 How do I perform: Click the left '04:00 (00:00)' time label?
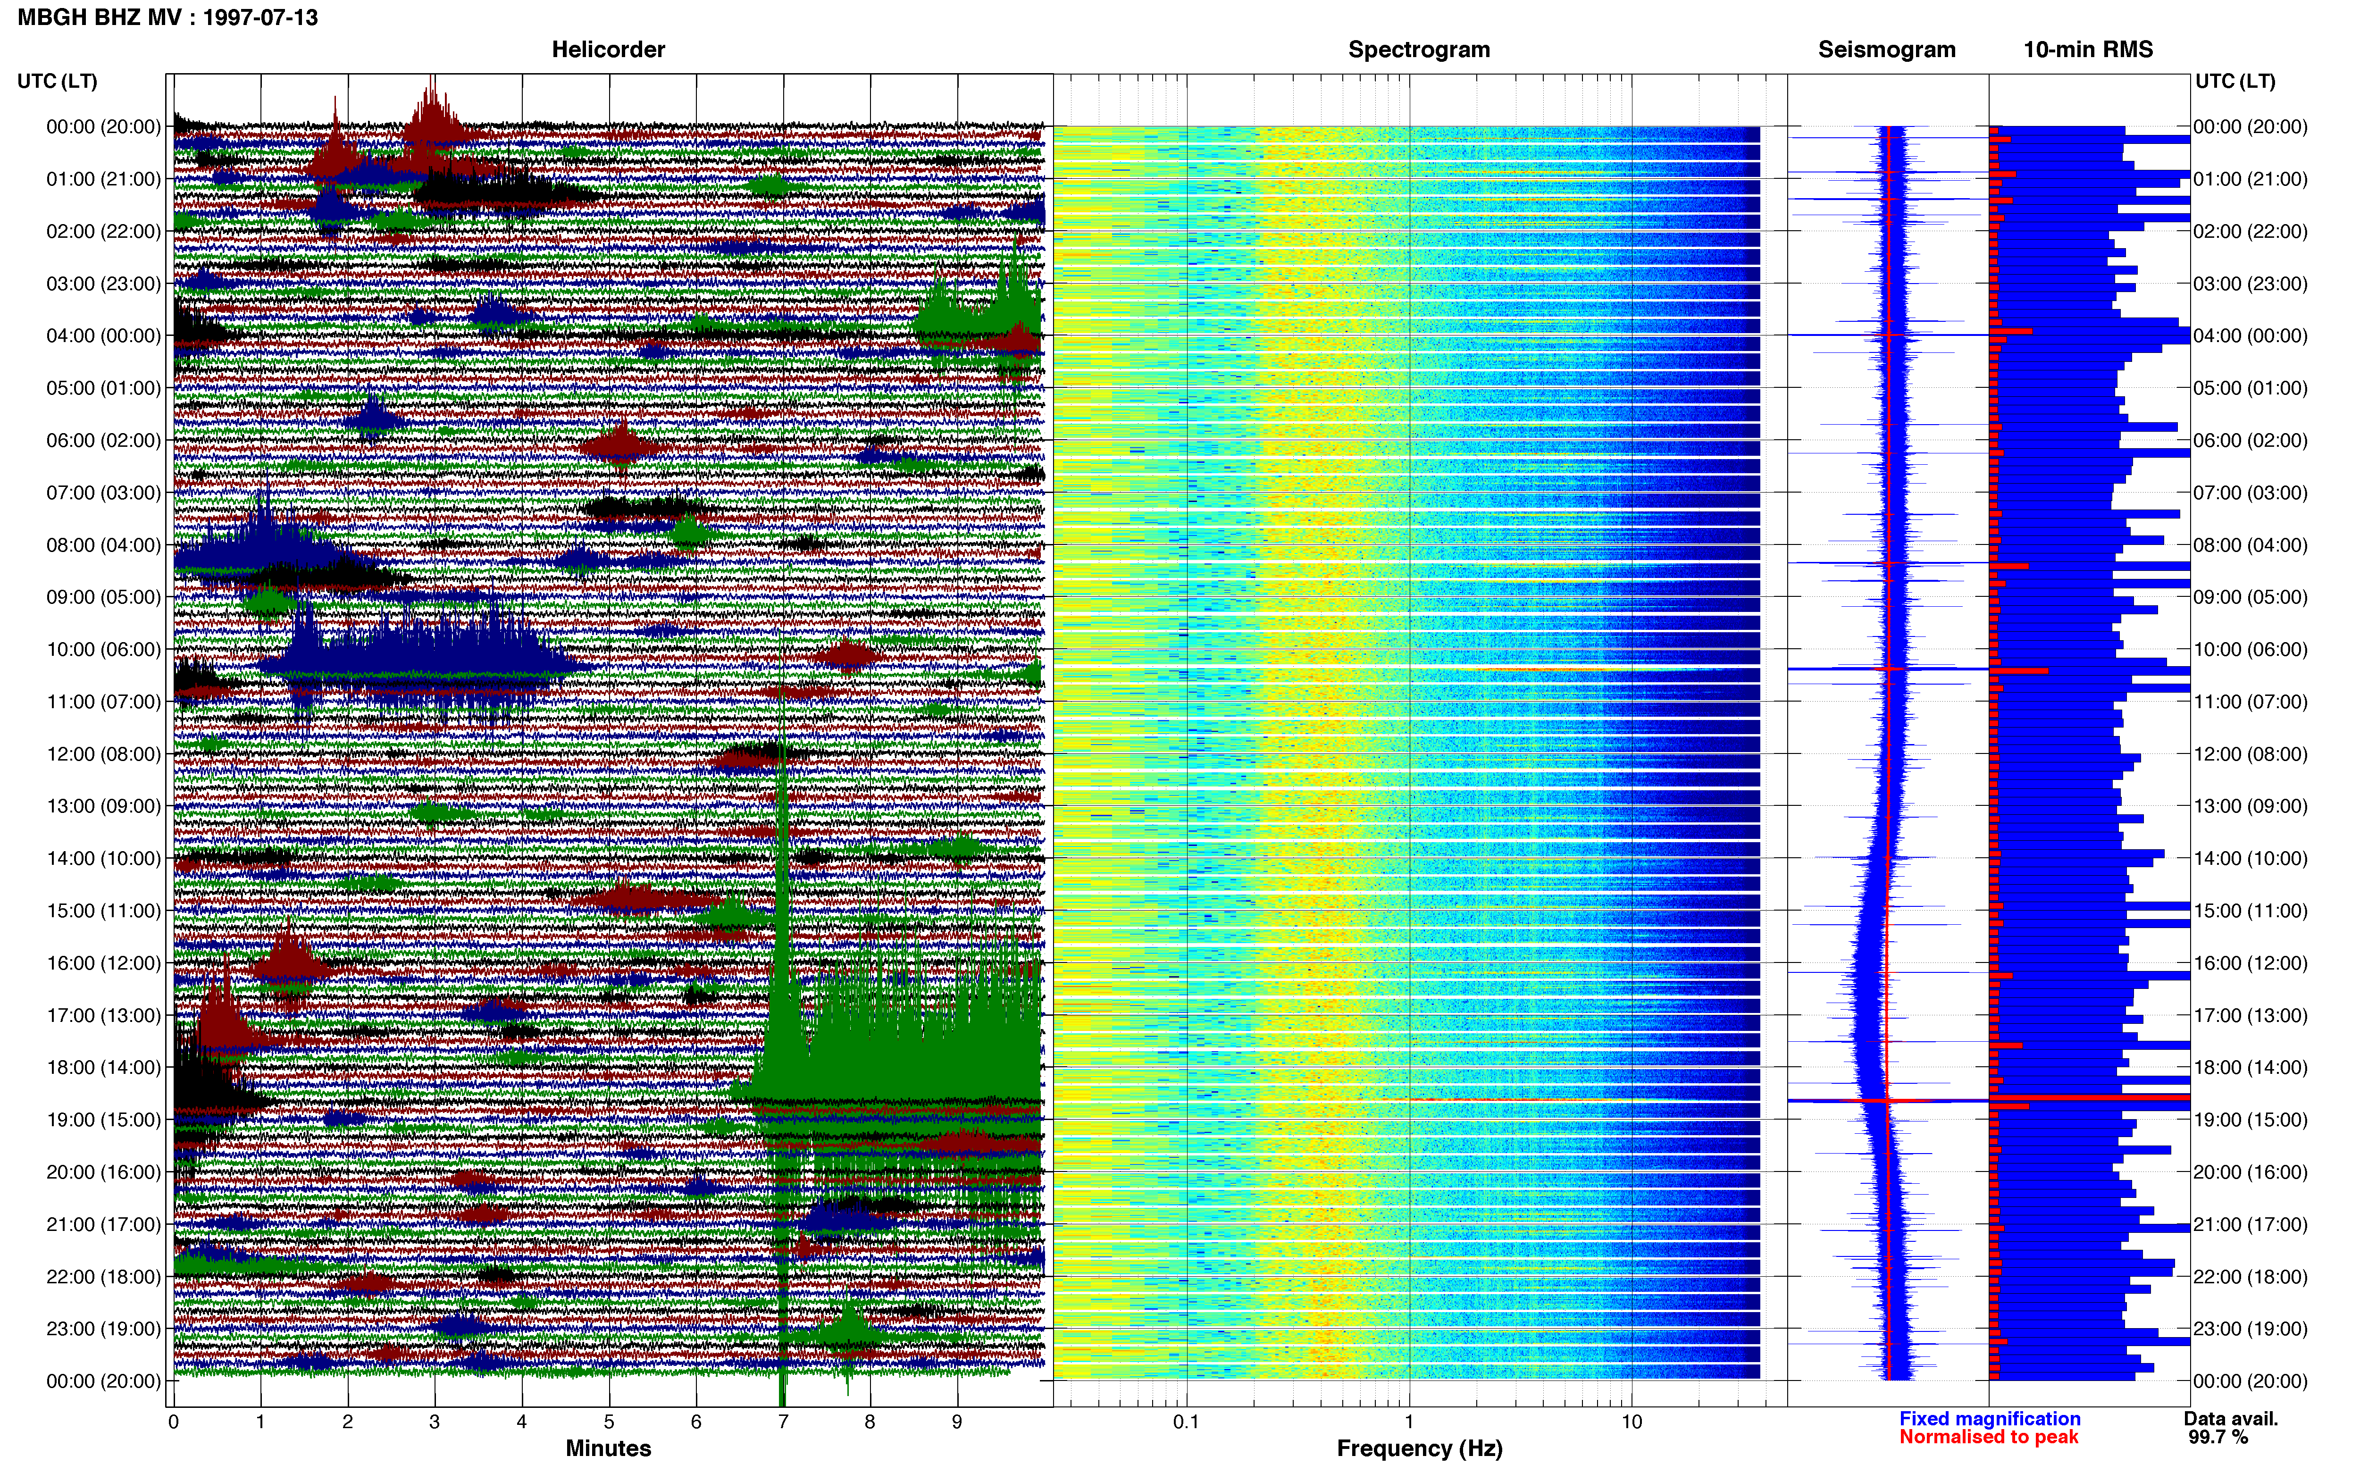104,336
